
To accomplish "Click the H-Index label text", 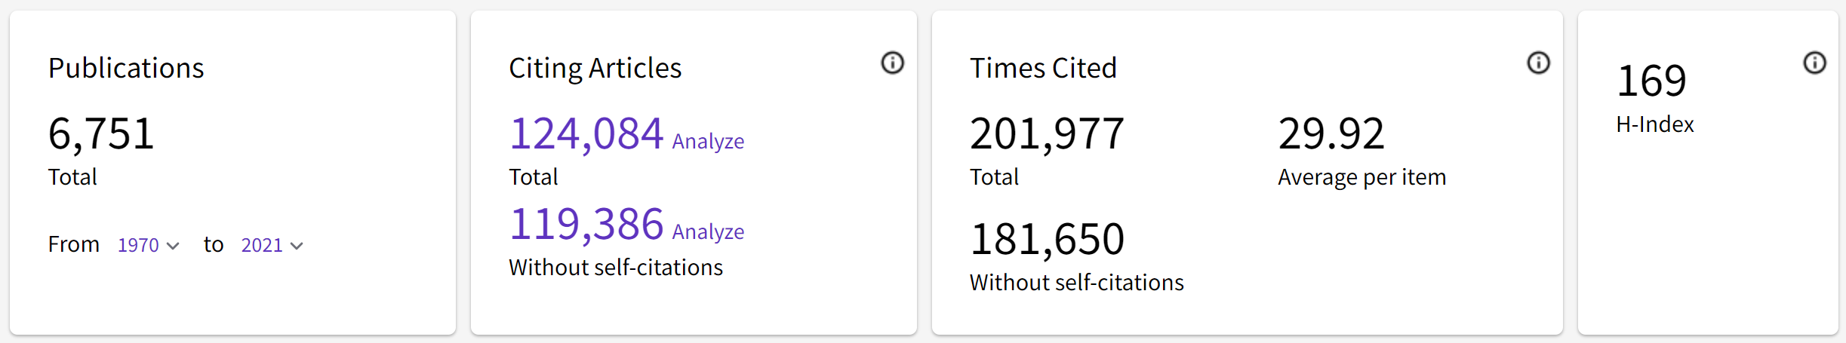I will click(x=1654, y=124).
